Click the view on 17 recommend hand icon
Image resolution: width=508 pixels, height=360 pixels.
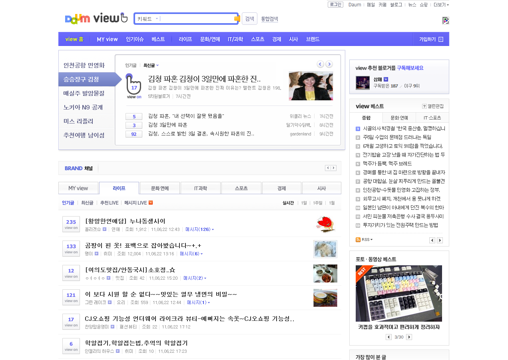[x=134, y=86]
